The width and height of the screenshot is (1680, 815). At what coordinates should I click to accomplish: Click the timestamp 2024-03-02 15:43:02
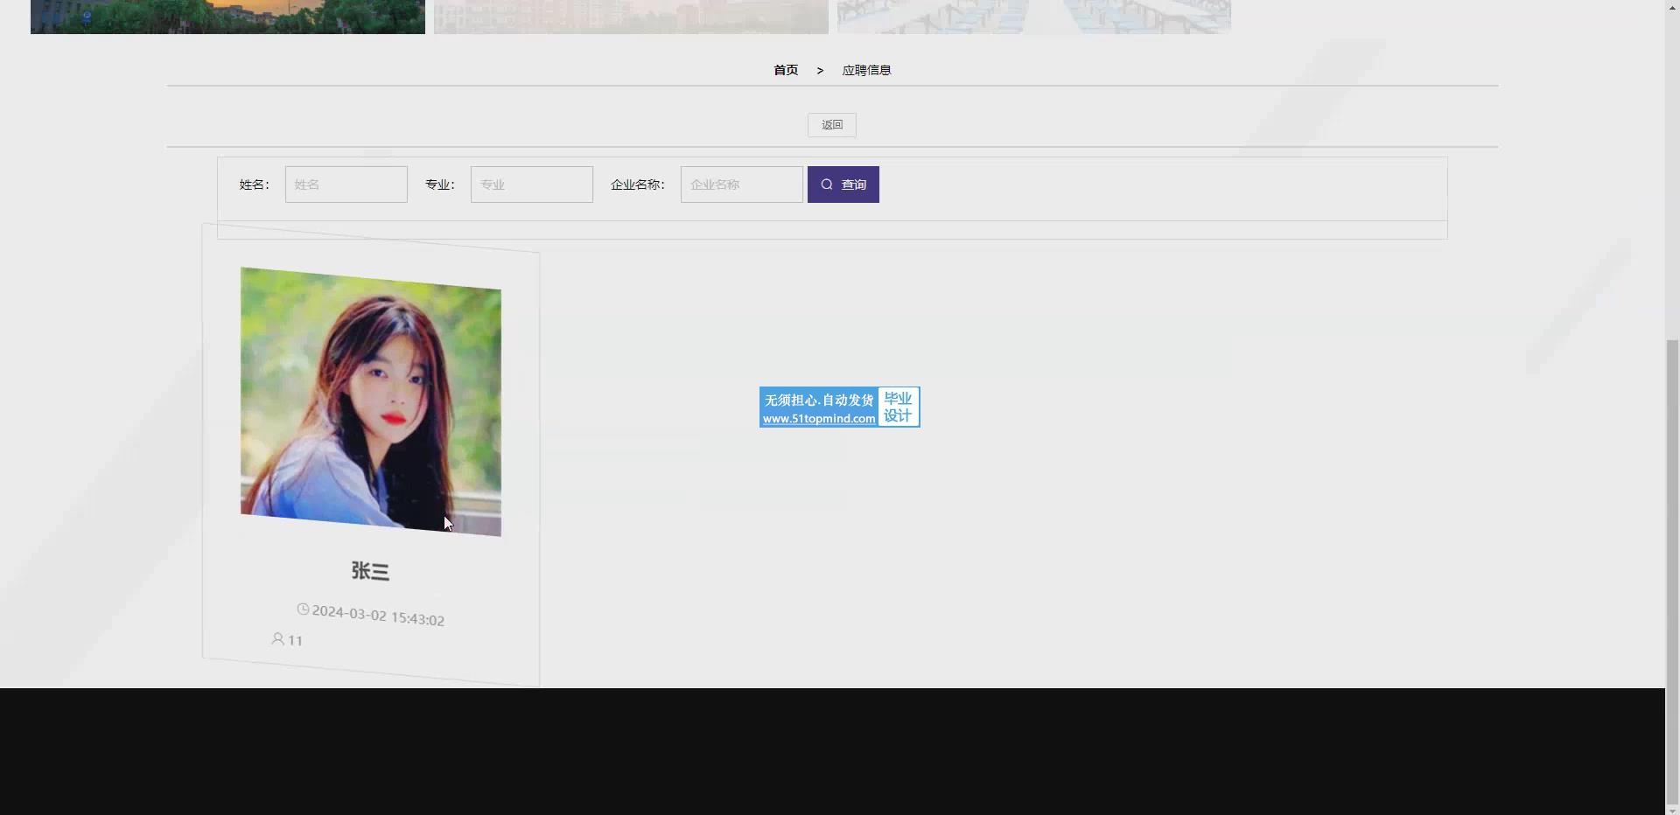pos(378,615)
